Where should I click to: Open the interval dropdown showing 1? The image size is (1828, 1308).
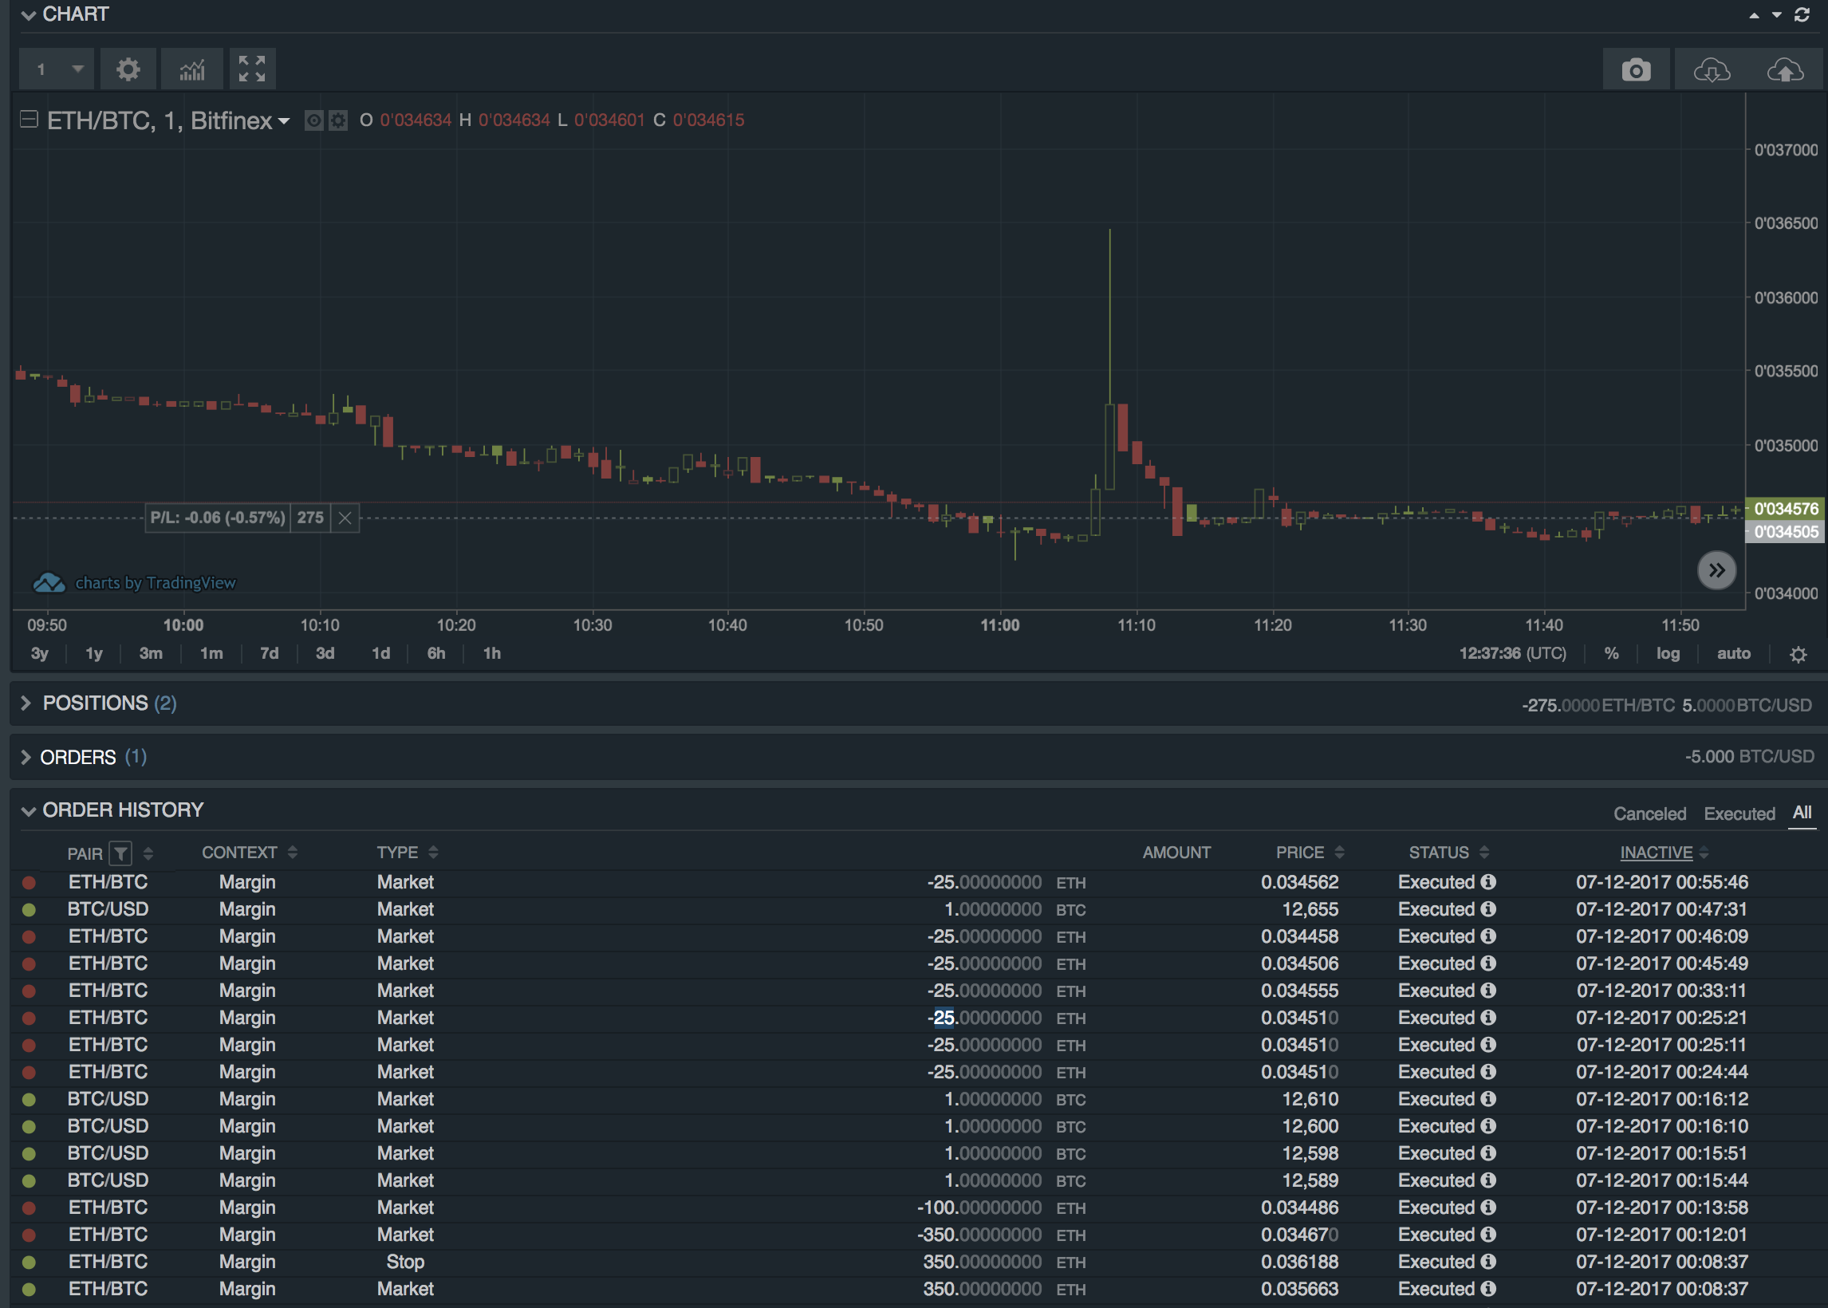(x=57, y=69)
